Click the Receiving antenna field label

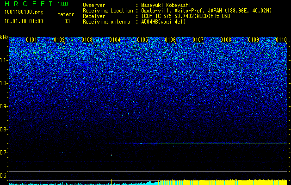pyautogui.click(x=106, y=22)
